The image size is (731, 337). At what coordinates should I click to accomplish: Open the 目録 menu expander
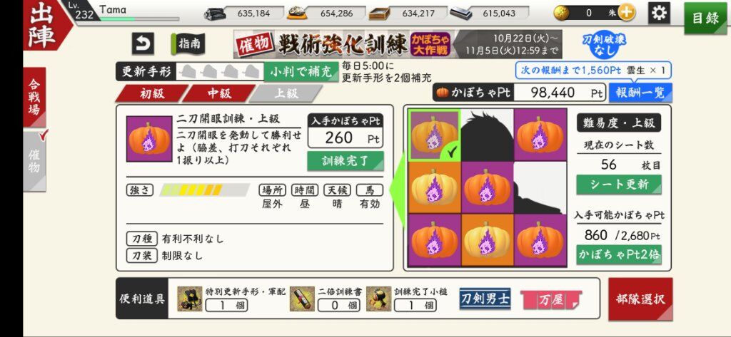[x=706, y=18]
